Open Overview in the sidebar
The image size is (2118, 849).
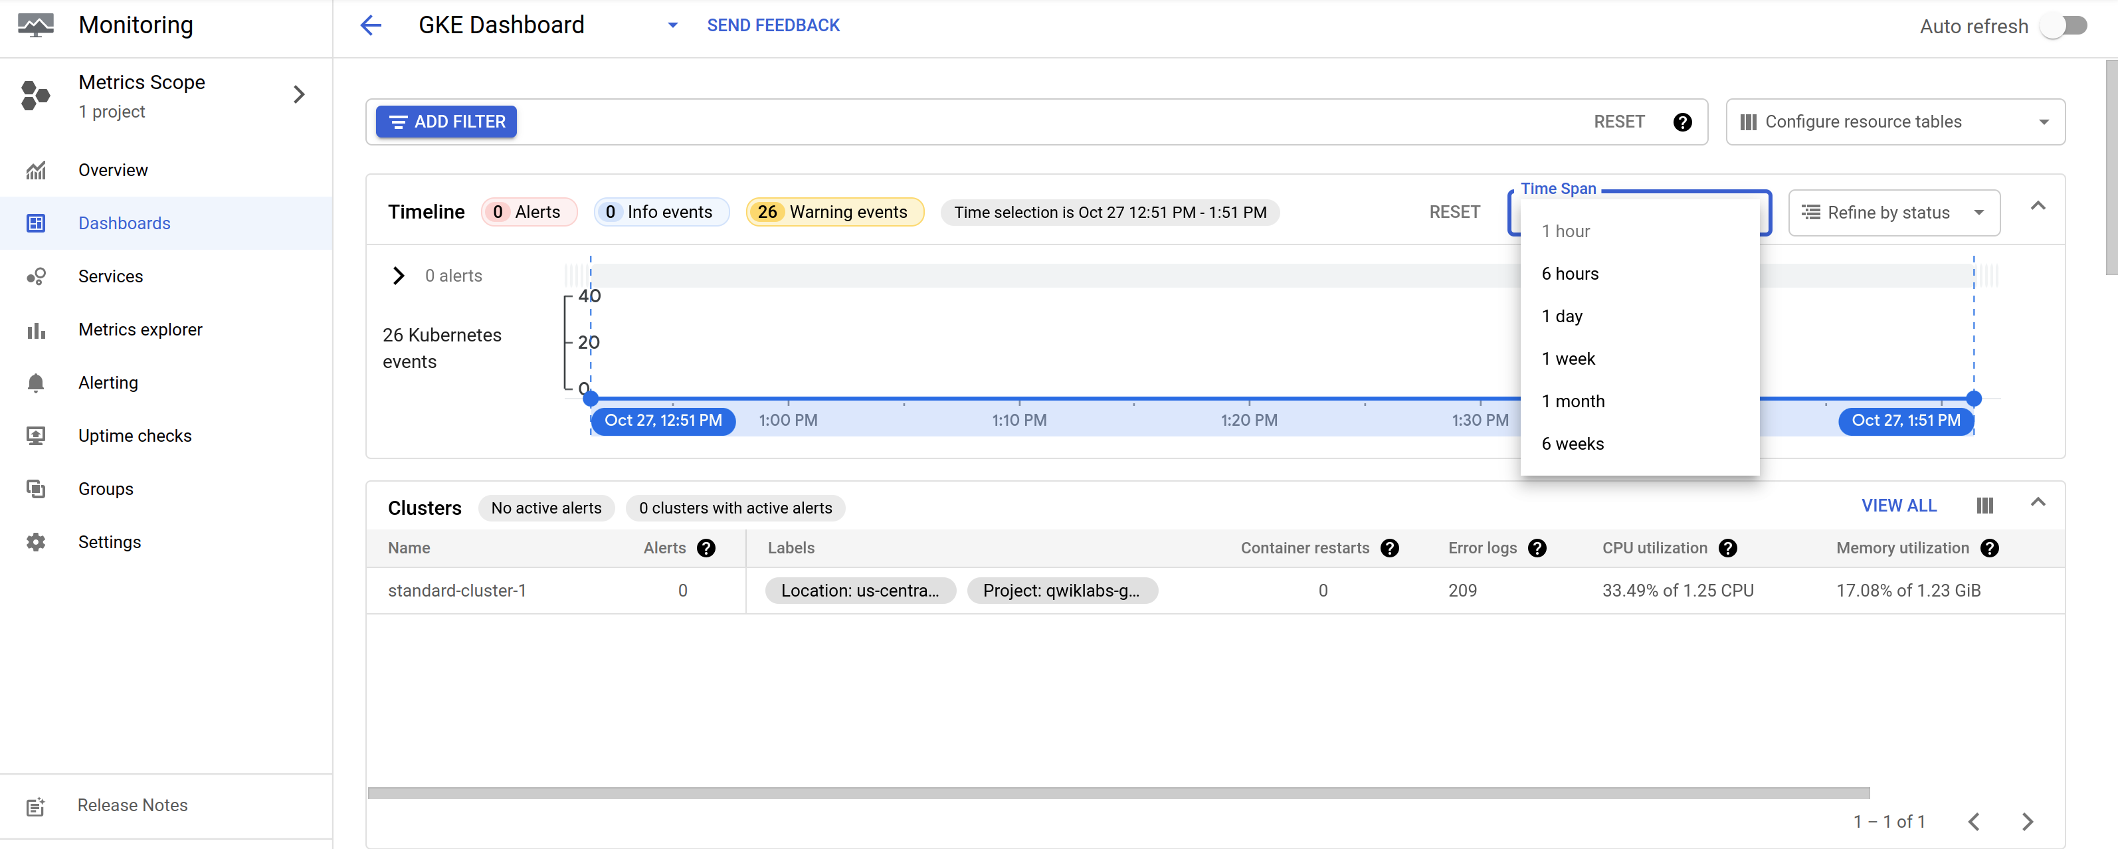pos(166,170)
